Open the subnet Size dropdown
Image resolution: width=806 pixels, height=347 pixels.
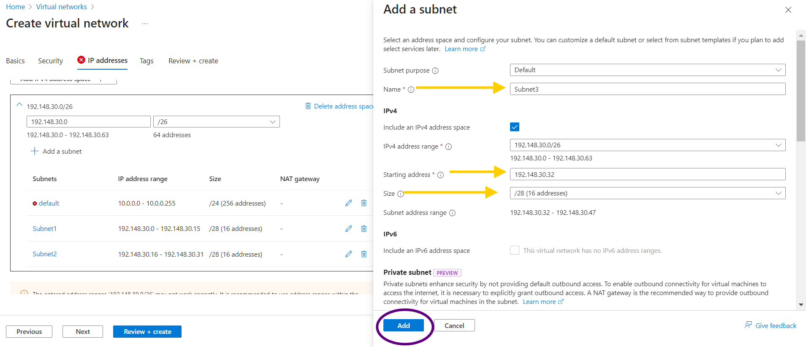(647, 193)
